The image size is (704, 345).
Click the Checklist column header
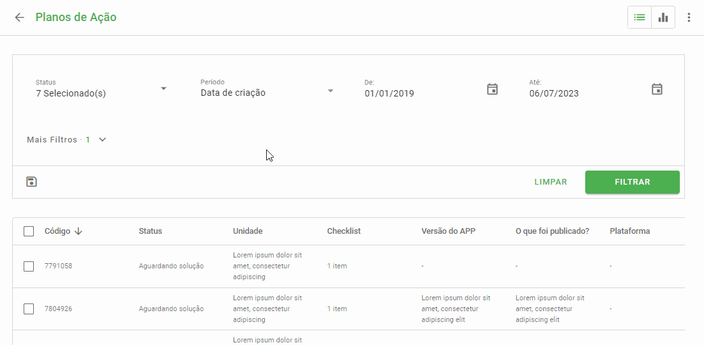[x=344, y=231]
